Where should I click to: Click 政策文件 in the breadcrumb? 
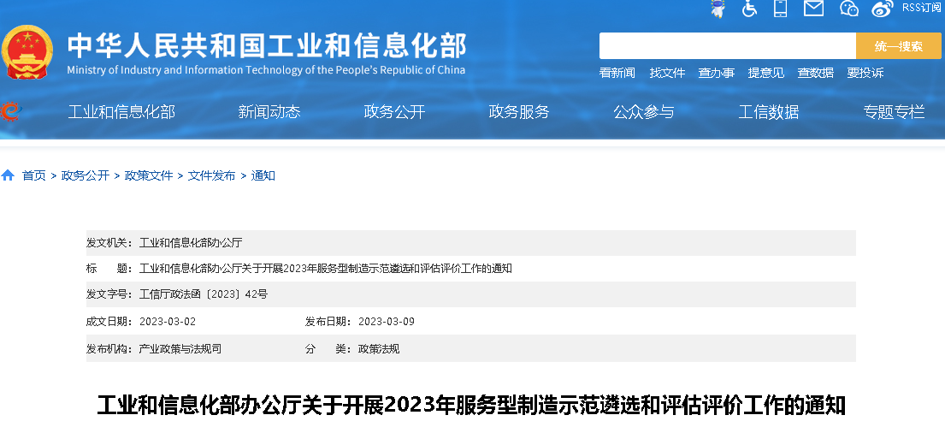pyautogui.click(x=149, y=175)
